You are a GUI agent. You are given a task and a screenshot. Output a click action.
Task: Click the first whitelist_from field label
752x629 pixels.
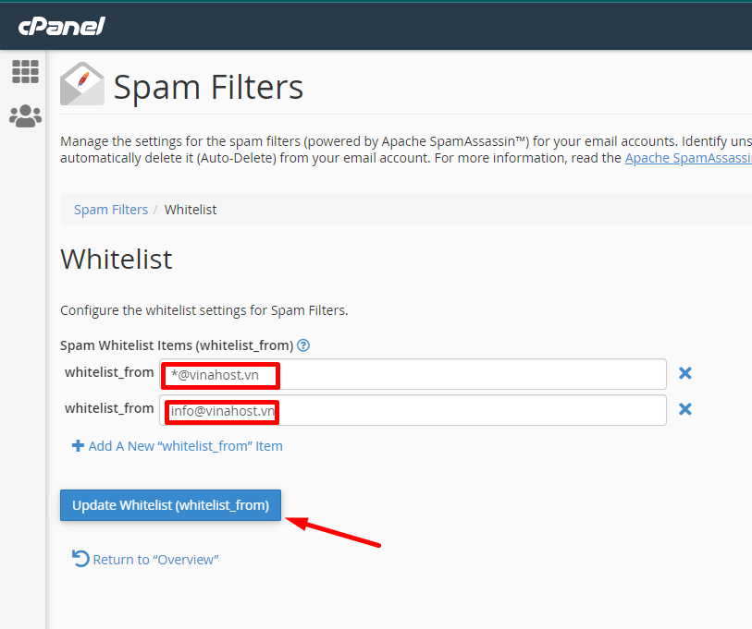pos(109,373)
